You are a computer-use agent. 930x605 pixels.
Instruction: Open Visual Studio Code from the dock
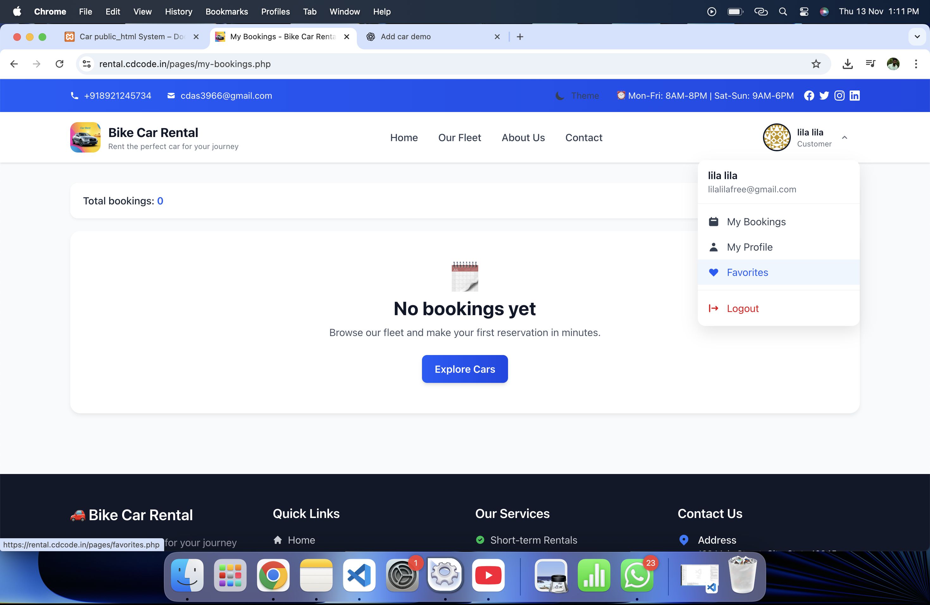[x=359, y=575]
